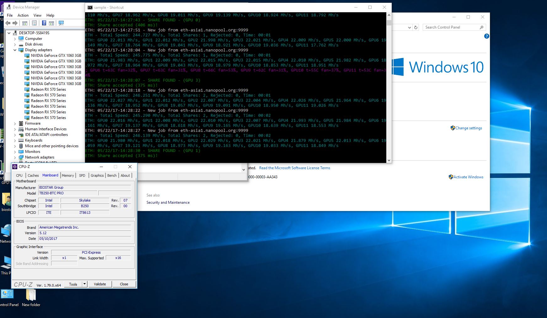The image size is (547, 318).
Task: Select Display adapters category
Action: click(39, 50)
